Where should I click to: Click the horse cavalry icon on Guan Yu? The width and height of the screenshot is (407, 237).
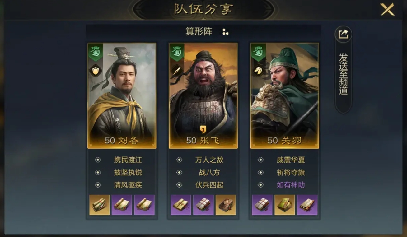pyautogui.click(x=258, y=71)
